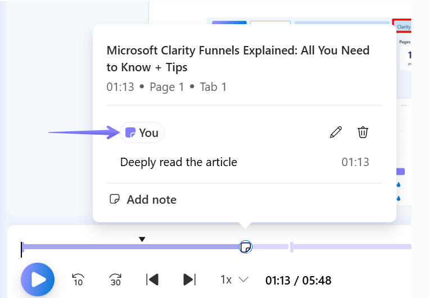The width and height of the screenshot is (429, 298).
Task: Delete the note using the trash icon
Action: point(363,132)
